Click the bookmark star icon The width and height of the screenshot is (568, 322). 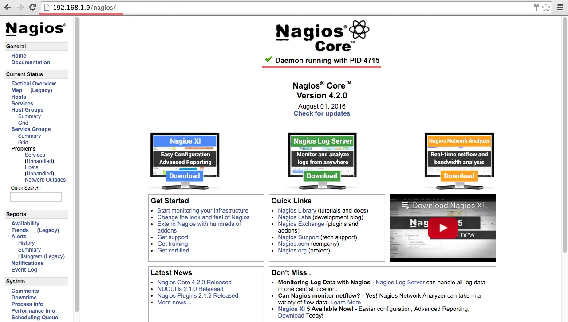(546, 8)
